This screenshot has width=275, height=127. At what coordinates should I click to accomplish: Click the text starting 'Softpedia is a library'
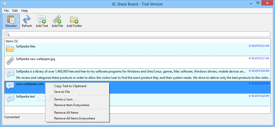(131, 71)
